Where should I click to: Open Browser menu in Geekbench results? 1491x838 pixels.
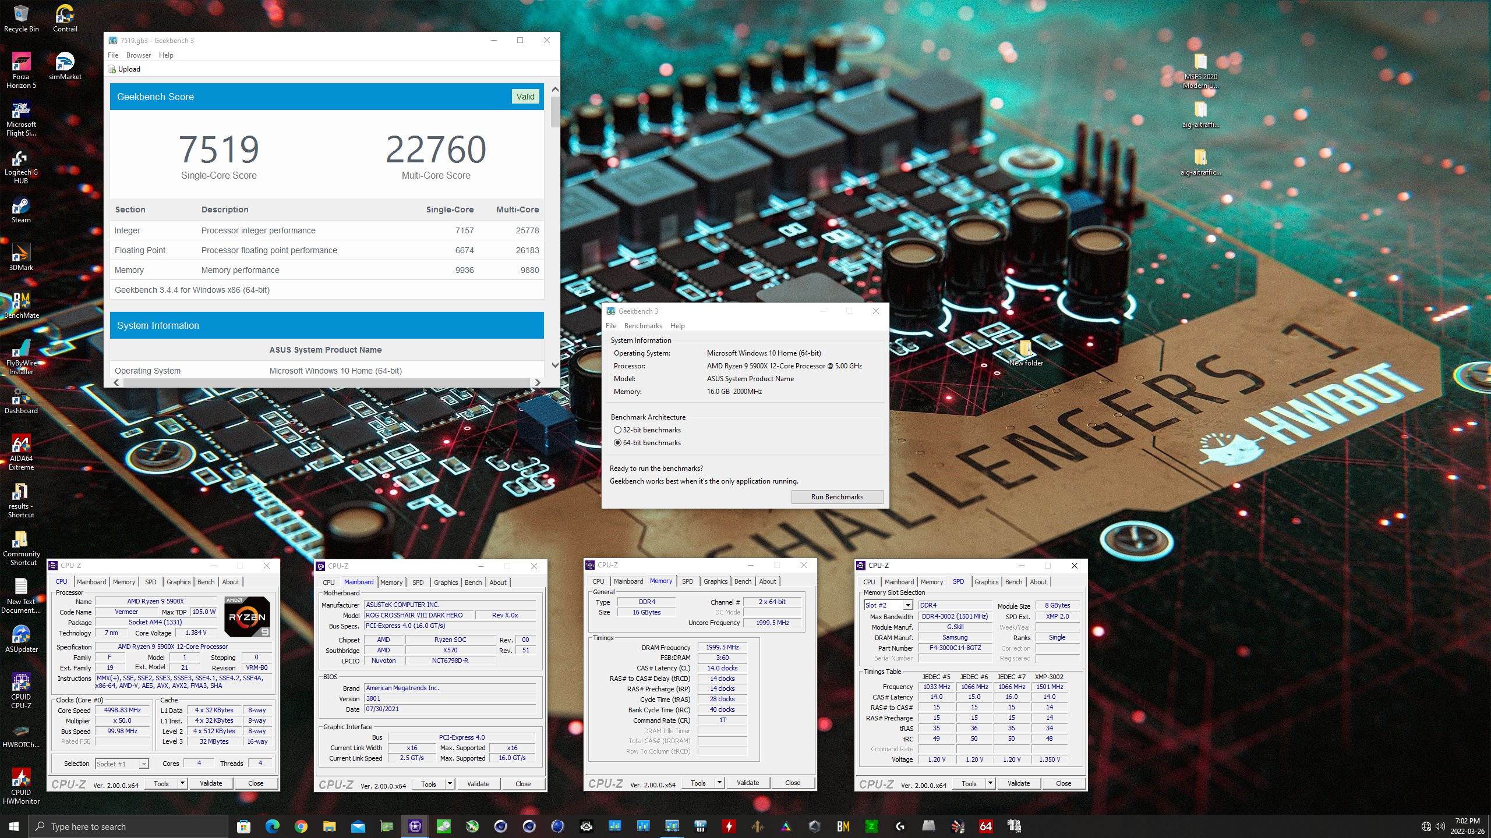(139, 55)
